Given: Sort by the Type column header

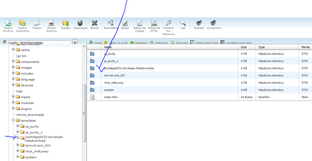Looking at the screenshot, I should pos(277,47).
